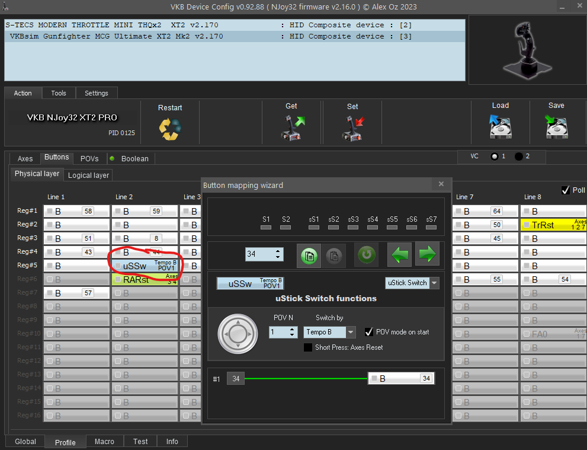Click Line 7 button cell numbered 50
This screenshot has width=587, height=450.
(486, 225)
